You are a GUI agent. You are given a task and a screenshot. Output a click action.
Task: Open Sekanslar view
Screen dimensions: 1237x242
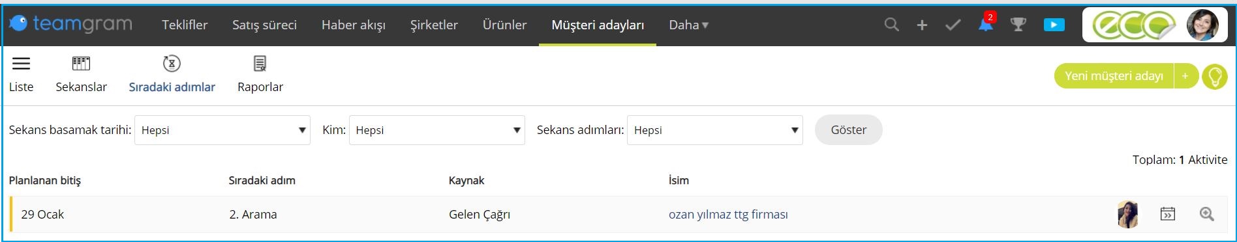pos(81,74)
